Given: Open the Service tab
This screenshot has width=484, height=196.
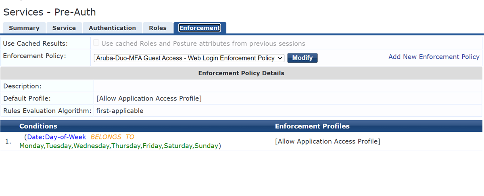Looking at the screenshot, I should (x=64, y=28).
